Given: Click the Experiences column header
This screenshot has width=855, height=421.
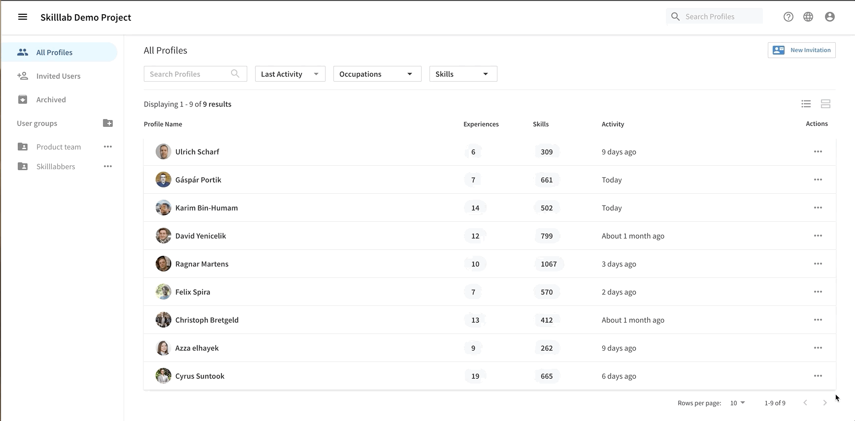Looking at the screenshot, I should click(481, 124).
